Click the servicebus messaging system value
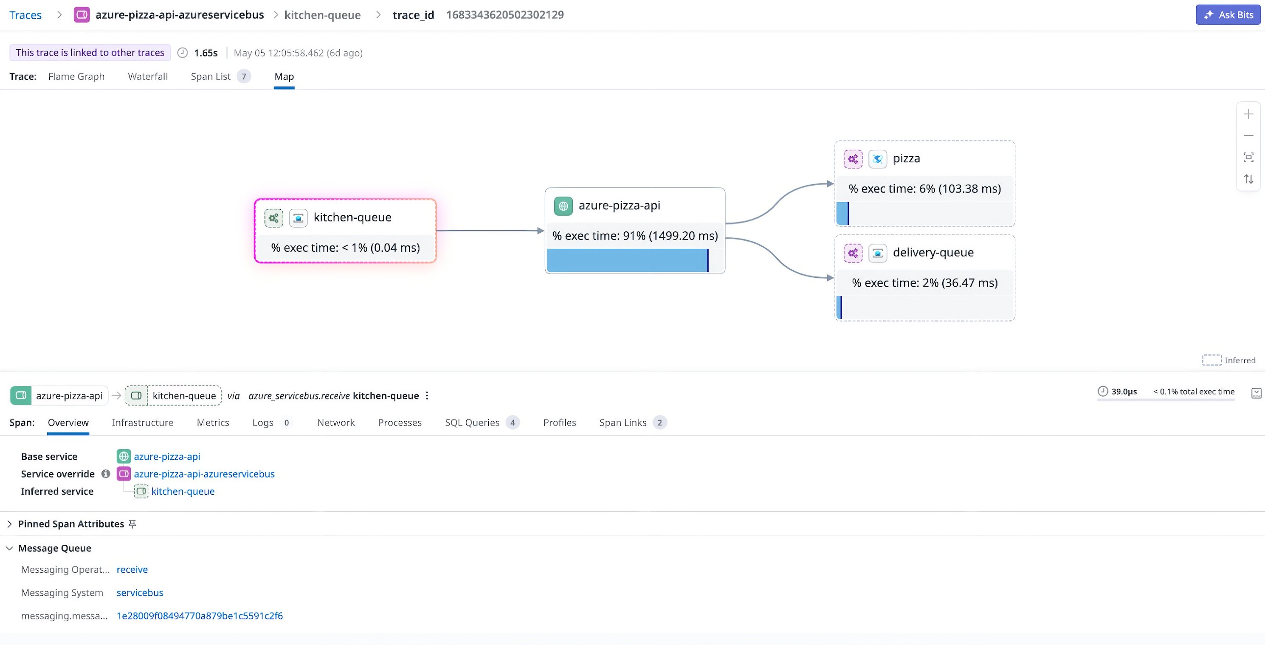This screenshot has height=645, width=1265. tap(140, 592)
